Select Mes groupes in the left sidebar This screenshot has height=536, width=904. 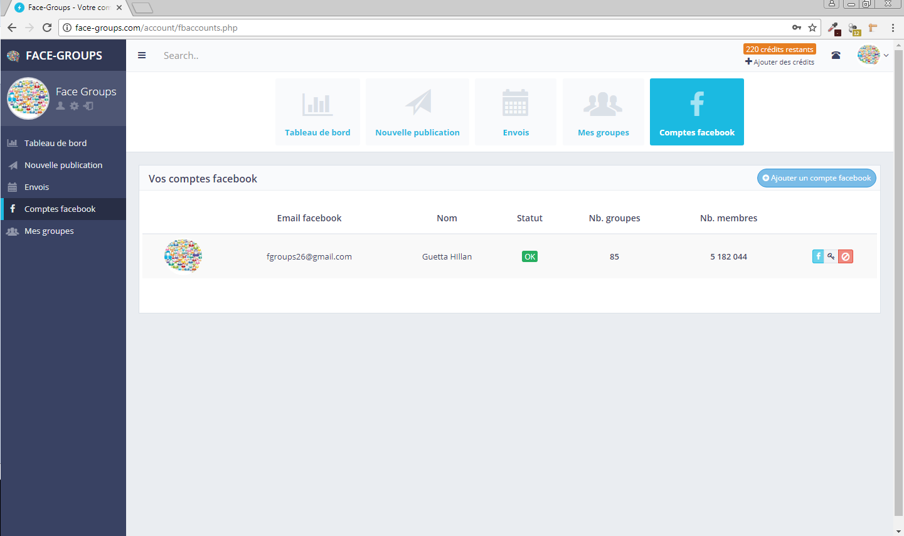click(x=49, y=231)
